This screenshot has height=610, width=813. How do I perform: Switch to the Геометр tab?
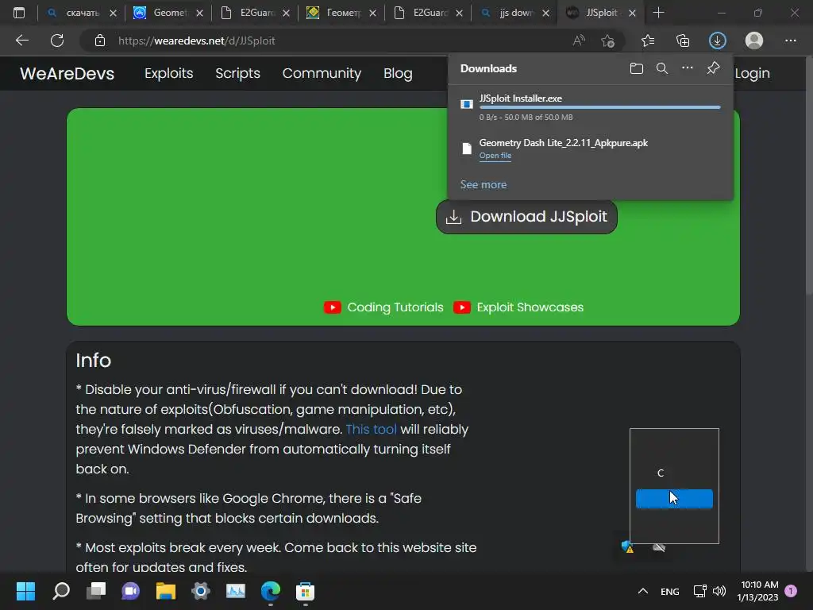[341, 13]
